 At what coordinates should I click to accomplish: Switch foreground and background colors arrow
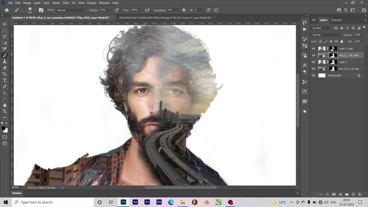(x=6, y=123)
